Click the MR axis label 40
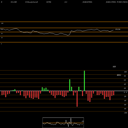 [x=125, y=84]
